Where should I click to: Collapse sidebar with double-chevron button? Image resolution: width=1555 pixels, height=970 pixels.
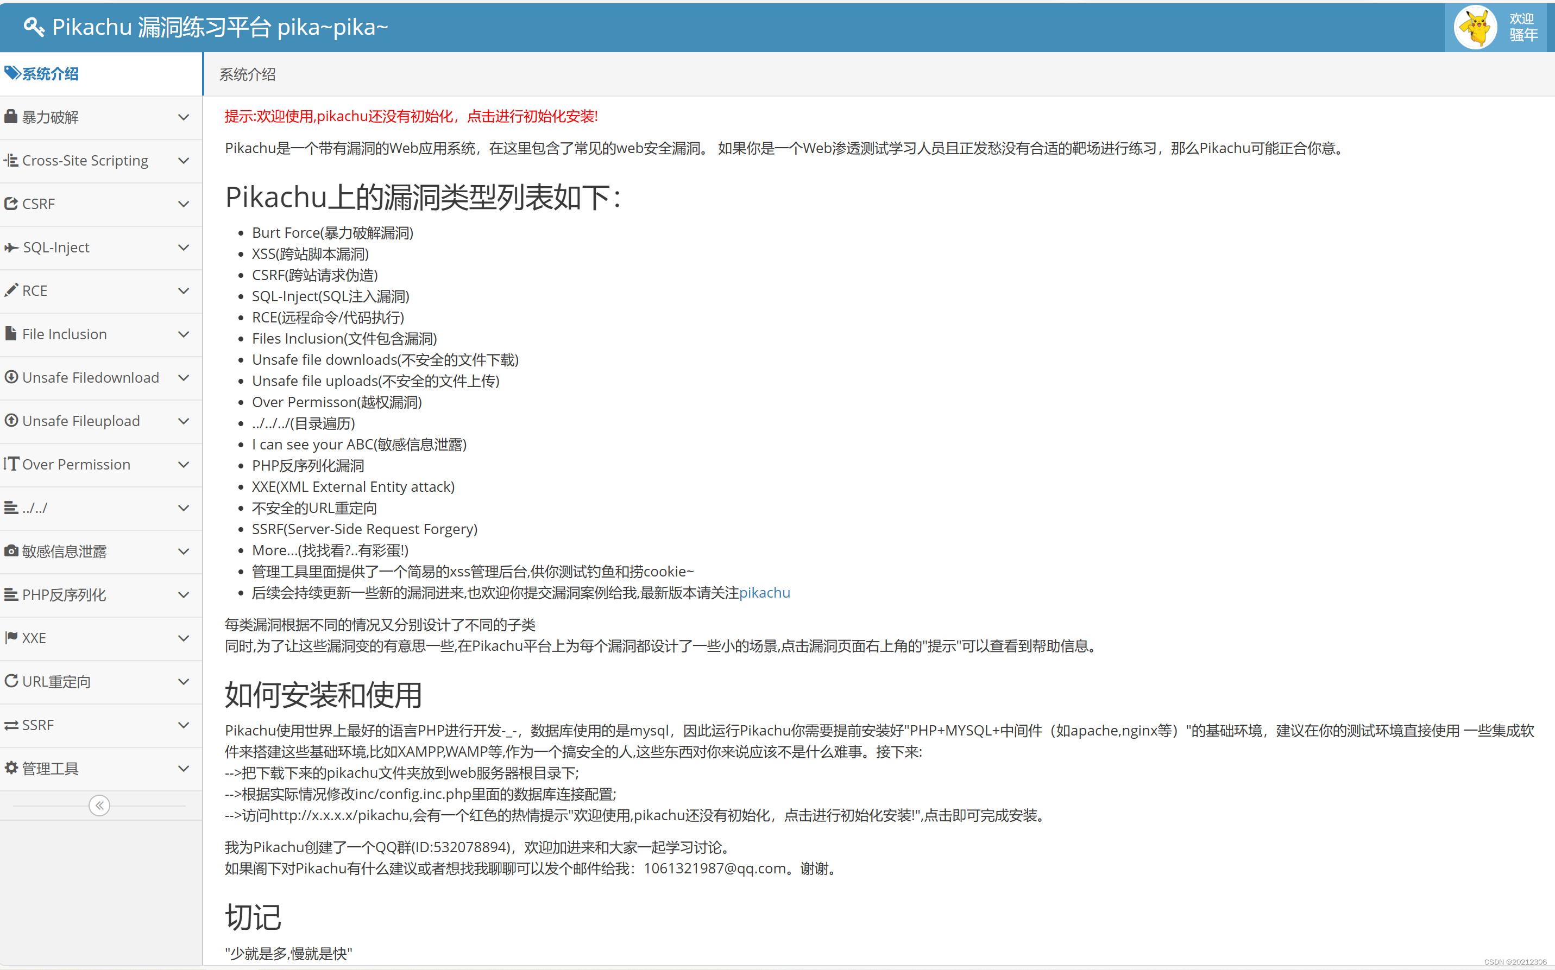[x=99, y=806]
